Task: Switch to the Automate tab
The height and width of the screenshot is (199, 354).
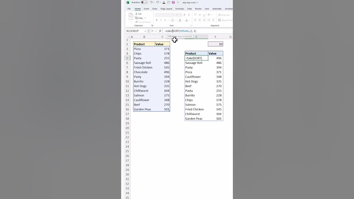Action: coord(217,9)
